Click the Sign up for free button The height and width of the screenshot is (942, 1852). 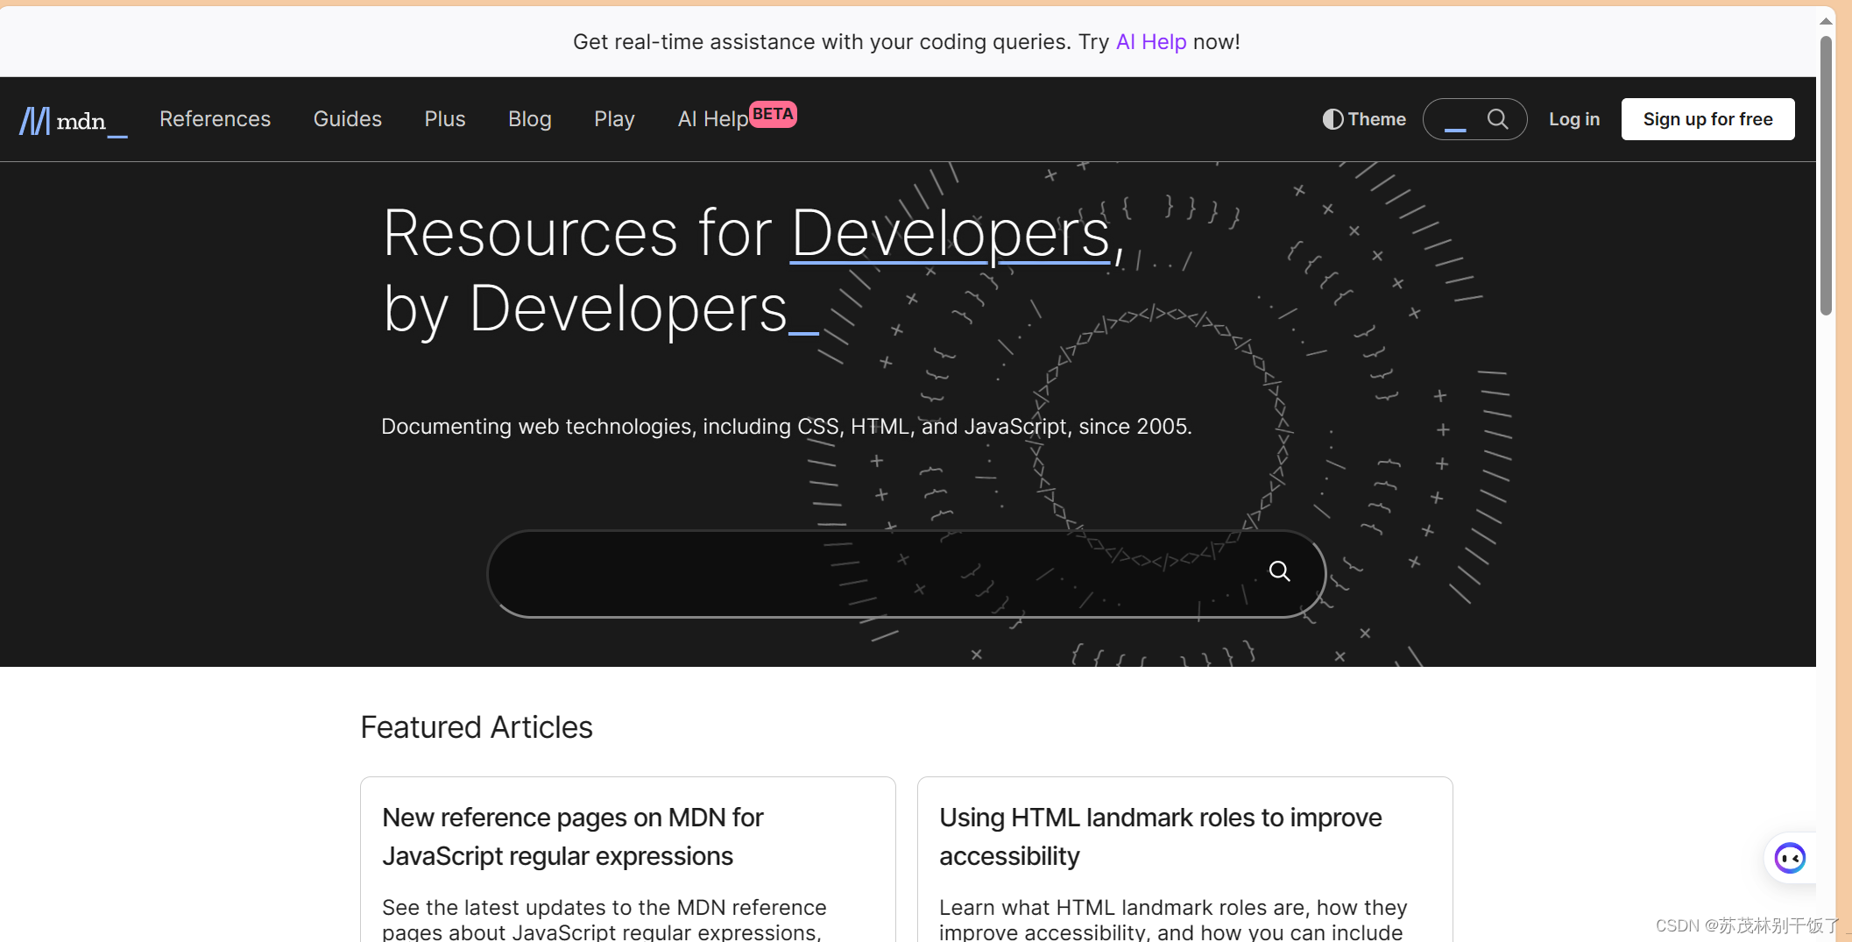coord(1707,119)
